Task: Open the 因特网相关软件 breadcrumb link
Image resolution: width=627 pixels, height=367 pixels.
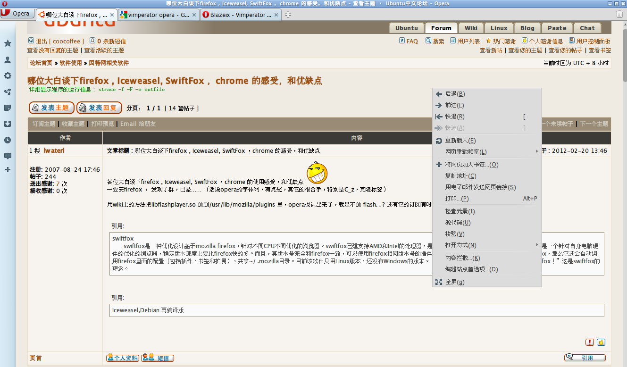Action: tap(109, 63)
